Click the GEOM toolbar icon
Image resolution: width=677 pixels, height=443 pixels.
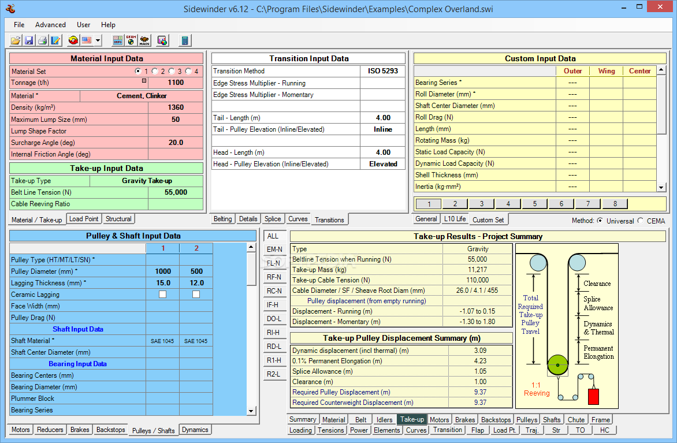point(131,40)
